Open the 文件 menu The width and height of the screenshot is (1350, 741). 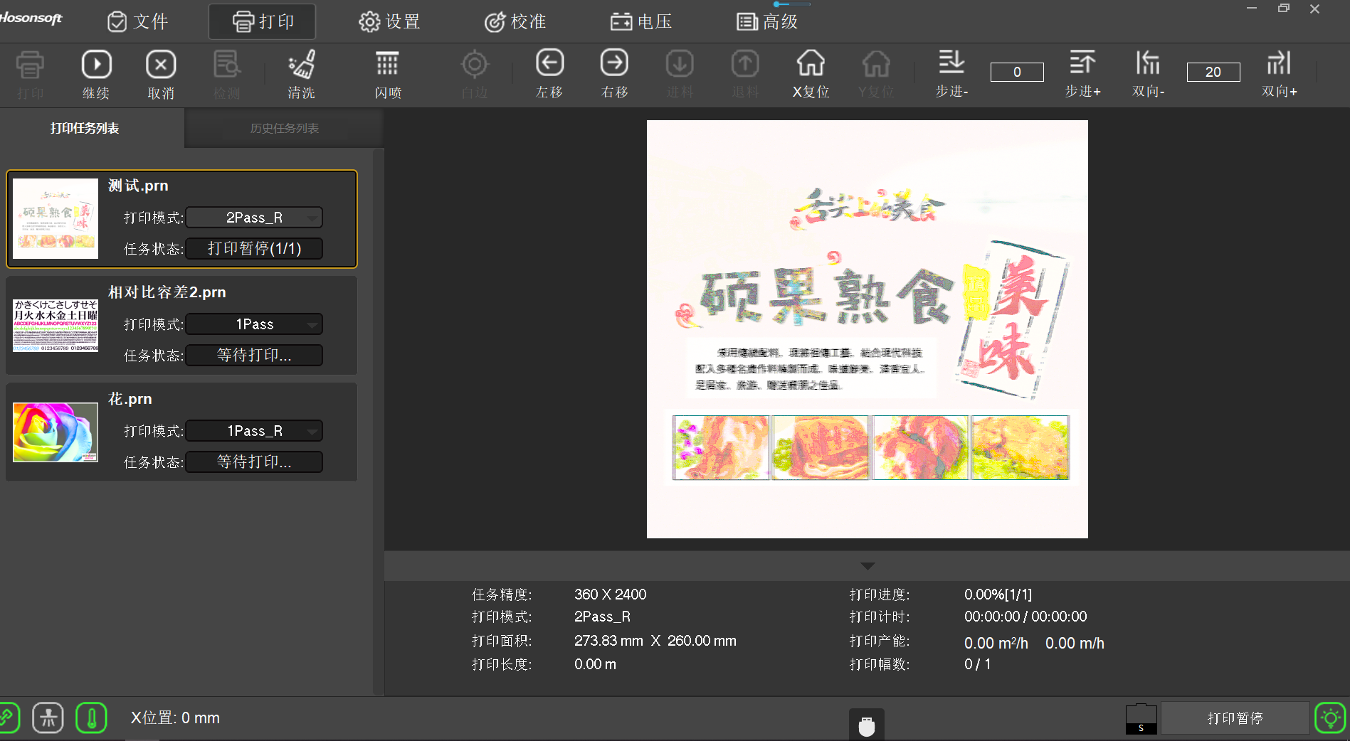(x=138, y=21)
